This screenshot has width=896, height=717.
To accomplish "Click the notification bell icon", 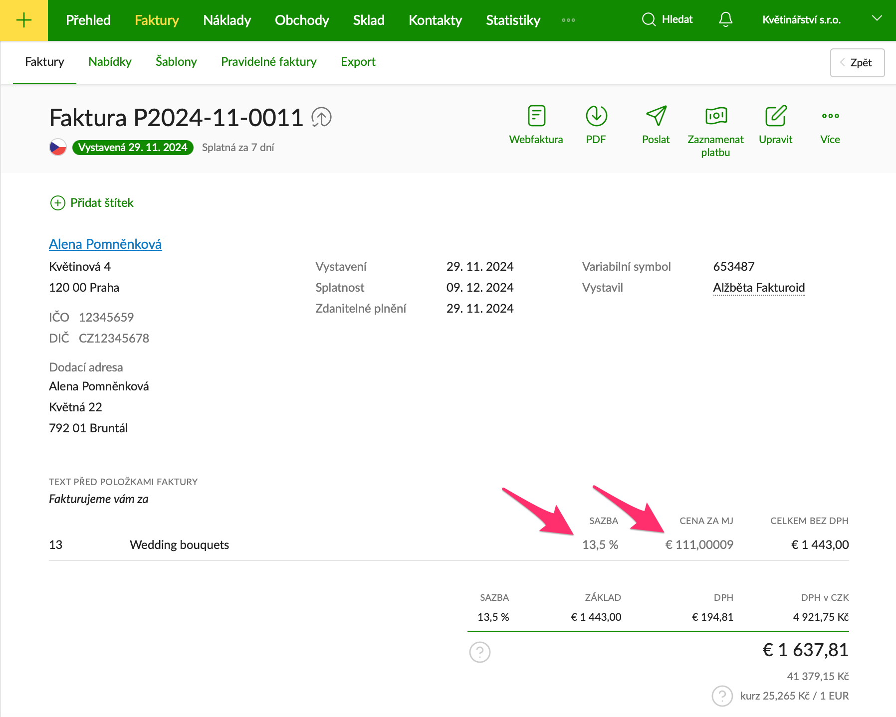I will point(726,20).
